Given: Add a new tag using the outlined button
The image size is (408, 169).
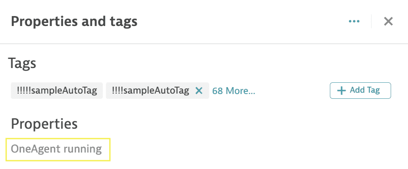Looking at the screenshot, I should (360, 91).
